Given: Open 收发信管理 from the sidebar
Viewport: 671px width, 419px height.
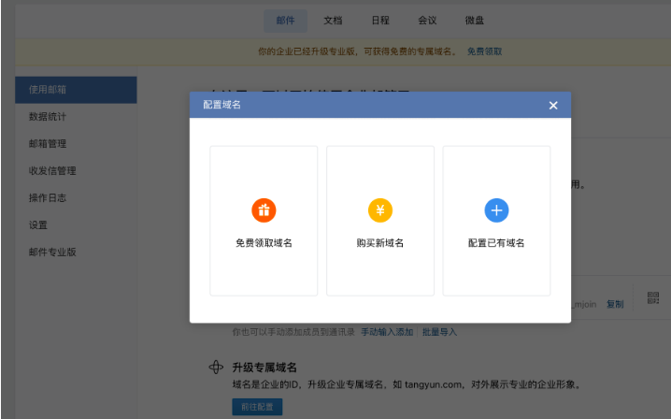Looking at the screenshot, I should point(52,171).
